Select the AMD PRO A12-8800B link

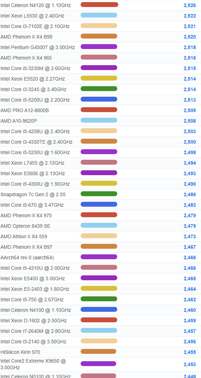pos(24,110)
